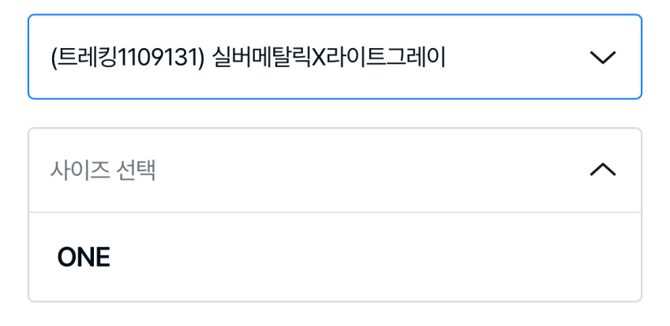
Task: Click the down chevron on the color dropdown
Action: (x=602, y=58)
